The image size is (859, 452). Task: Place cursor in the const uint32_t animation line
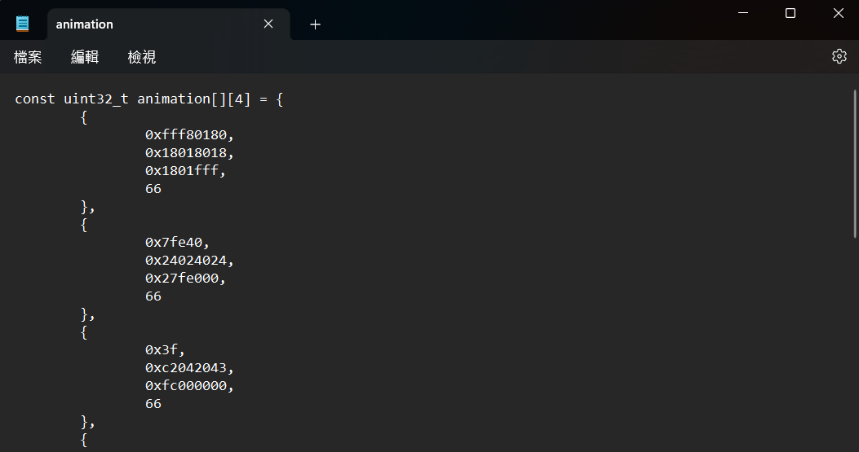(x=149, y=99)
